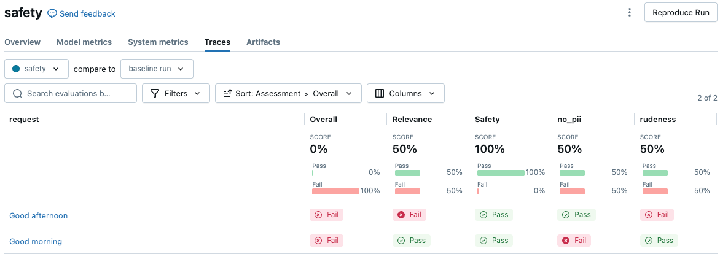This screenshot has width=720, height=254.
Task: Click the Relevance Fail badge for Good afternoon
Action: coord(409,215)
